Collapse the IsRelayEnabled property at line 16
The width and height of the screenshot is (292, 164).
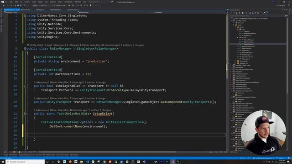pos(25,86)
